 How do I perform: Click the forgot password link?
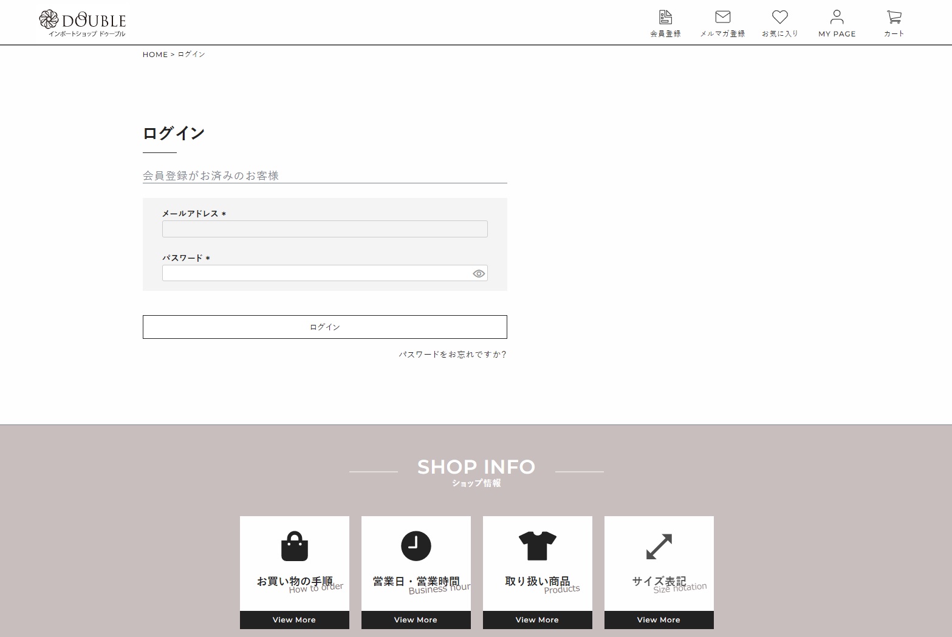point(453,355)
